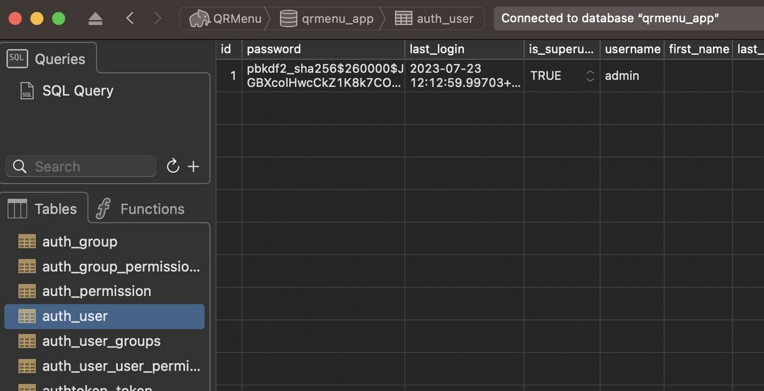The image size is (764, 391).
Task: Select the auth_permission table
Action: click(96, 291)
